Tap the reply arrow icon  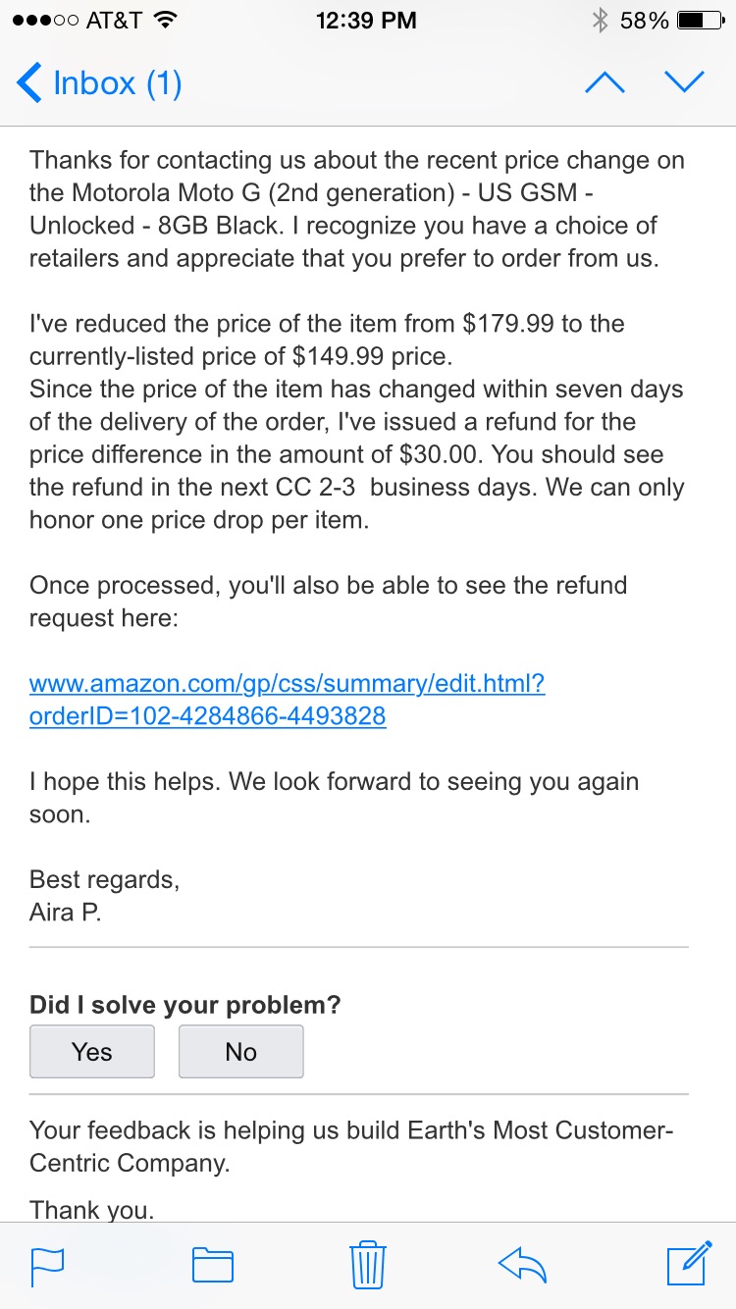[x=522, y=1265]
